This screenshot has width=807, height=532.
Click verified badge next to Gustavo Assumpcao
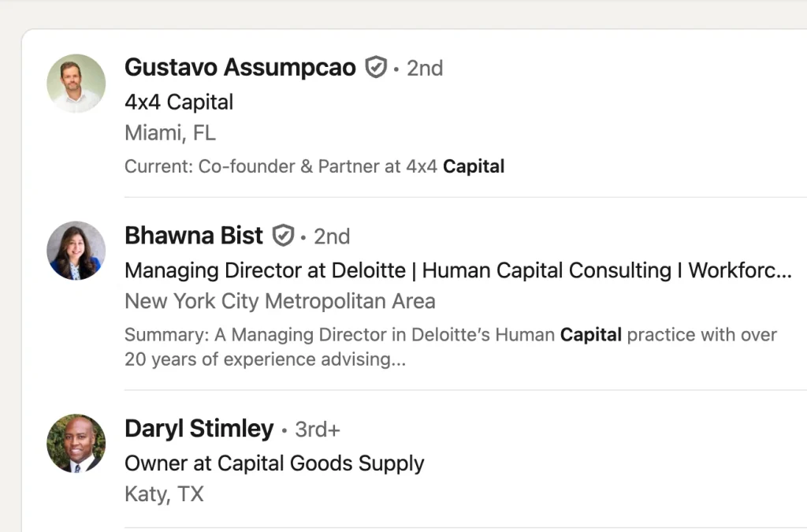[376, 68]
